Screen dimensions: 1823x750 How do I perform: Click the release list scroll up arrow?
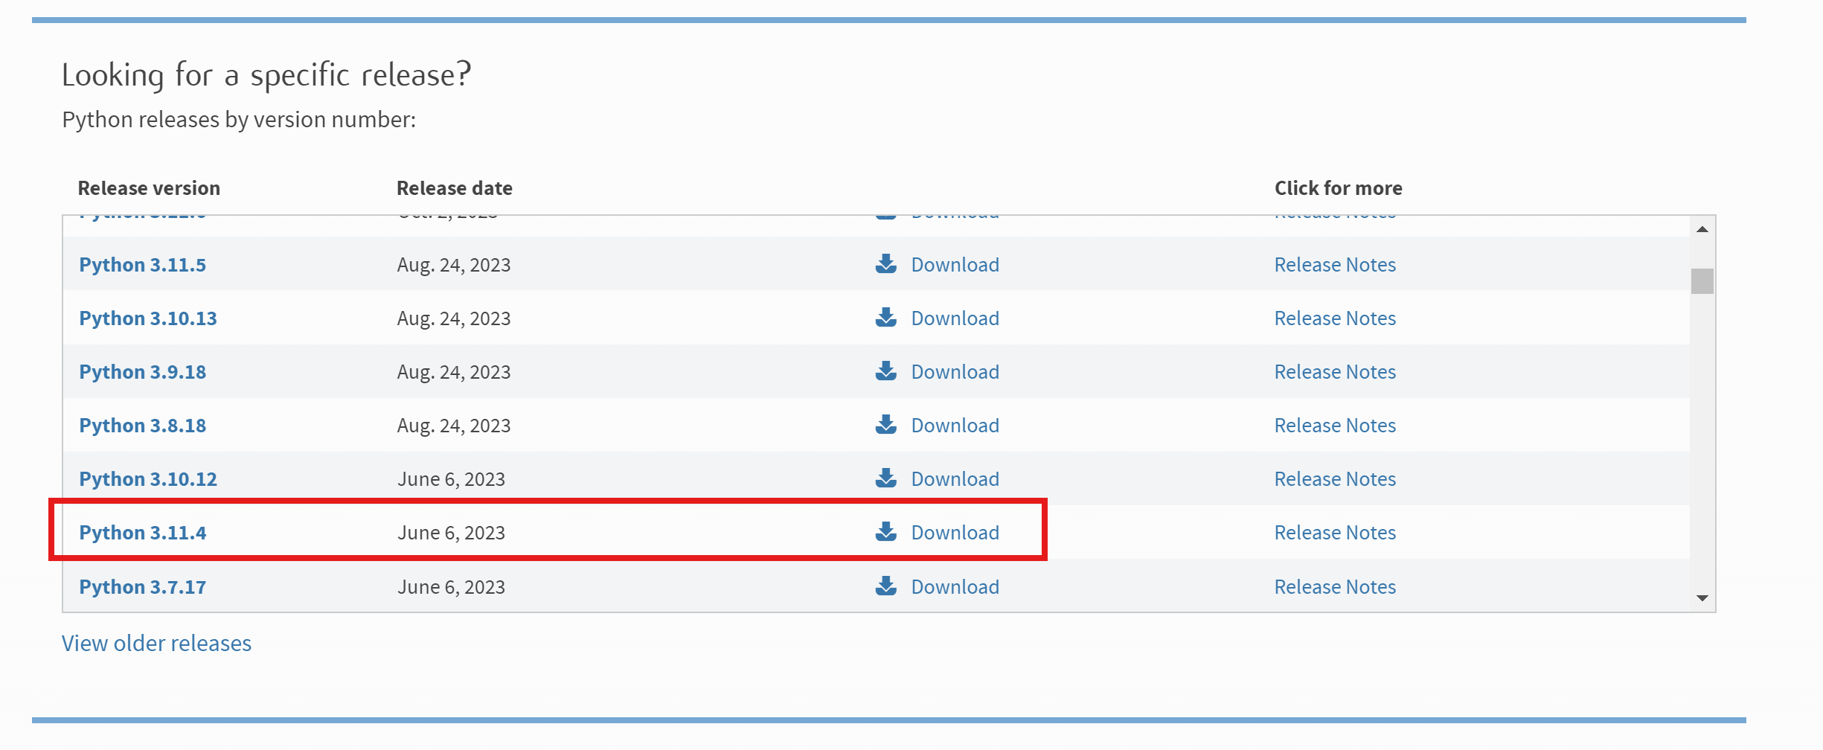tap(1702, 229)
